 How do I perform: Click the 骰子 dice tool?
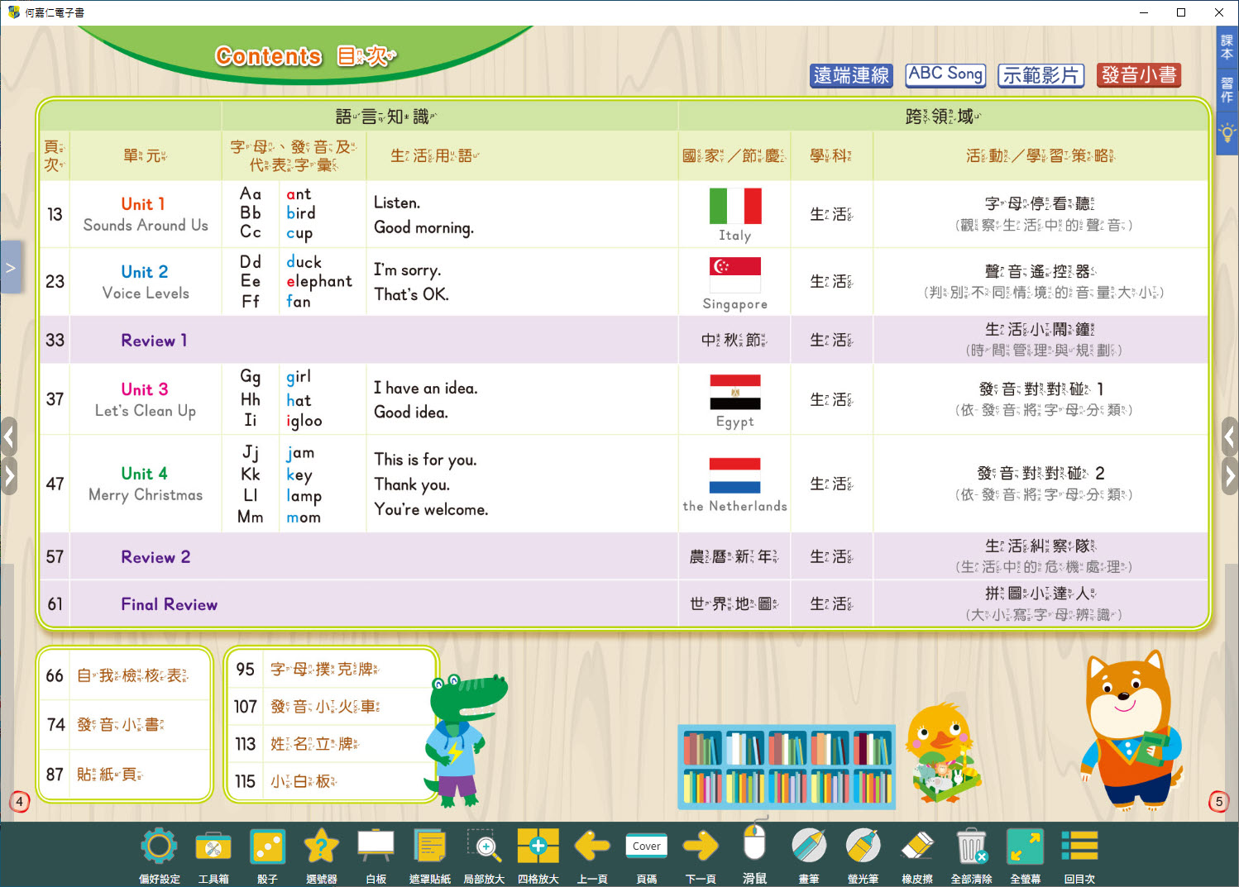tap(267, 846)
